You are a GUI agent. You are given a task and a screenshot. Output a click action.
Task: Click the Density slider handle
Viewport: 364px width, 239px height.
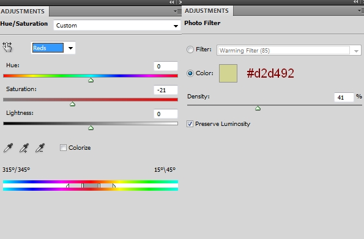[258, 108]
